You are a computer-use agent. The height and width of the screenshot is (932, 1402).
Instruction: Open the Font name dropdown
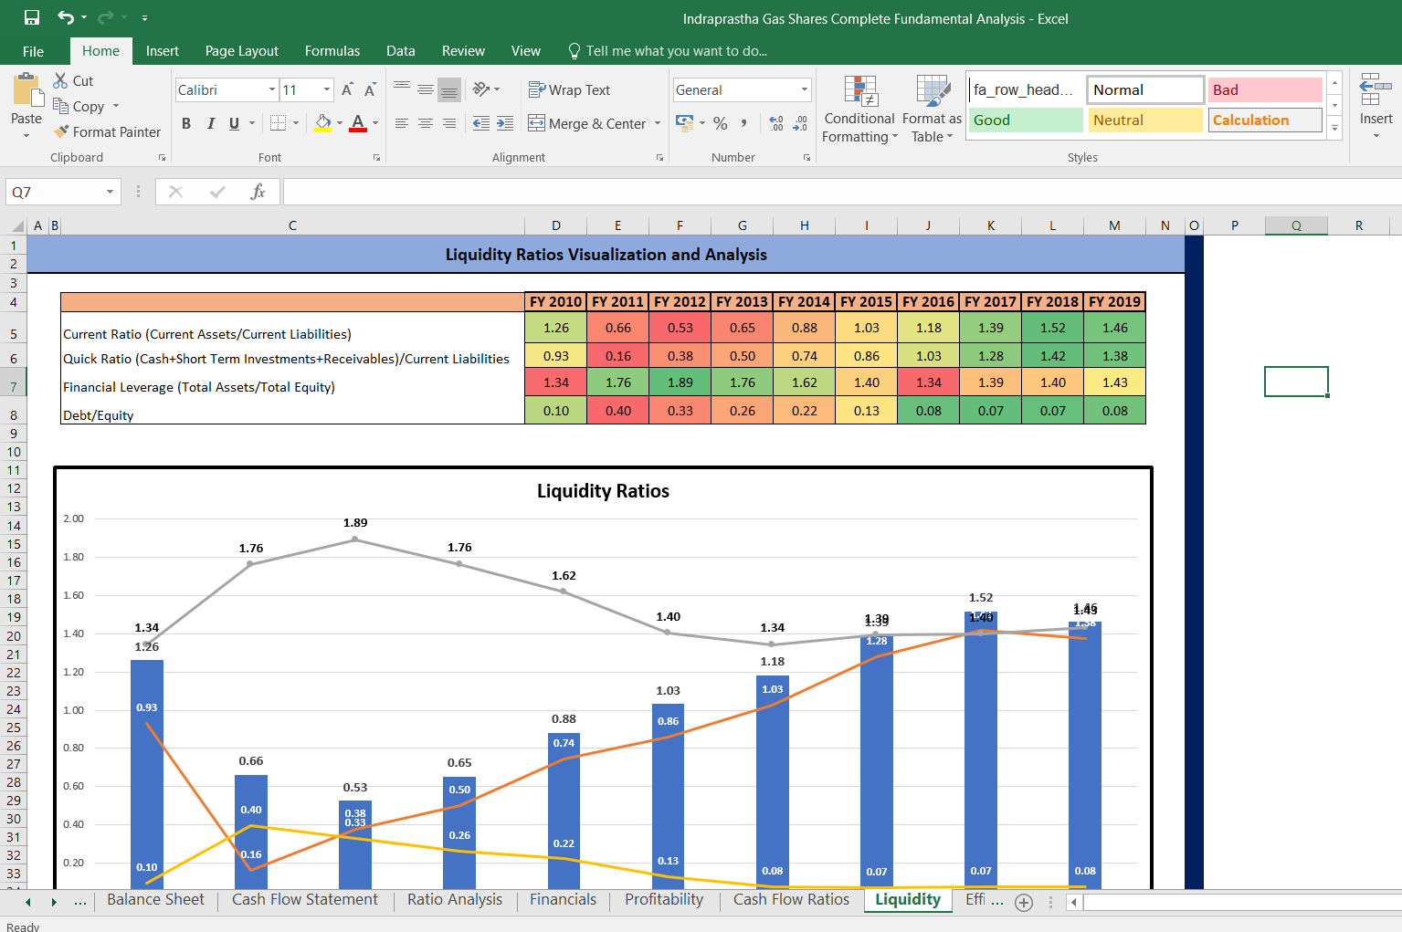pos(272,89)
